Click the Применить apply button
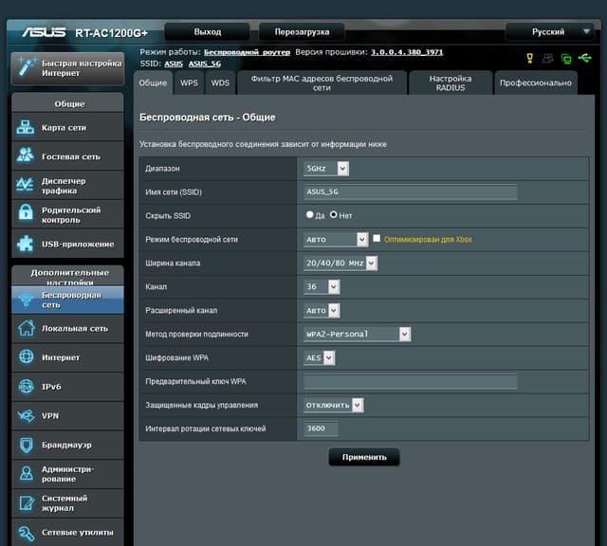This screenshot has width=607, height=546. pyautogui.click(x=364, y=457)
